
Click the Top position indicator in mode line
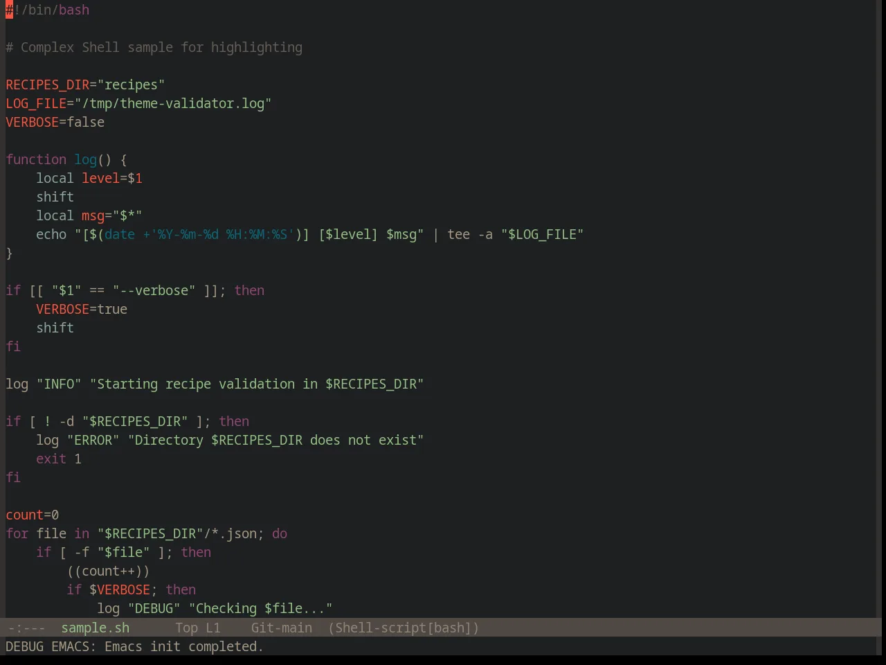186,628
